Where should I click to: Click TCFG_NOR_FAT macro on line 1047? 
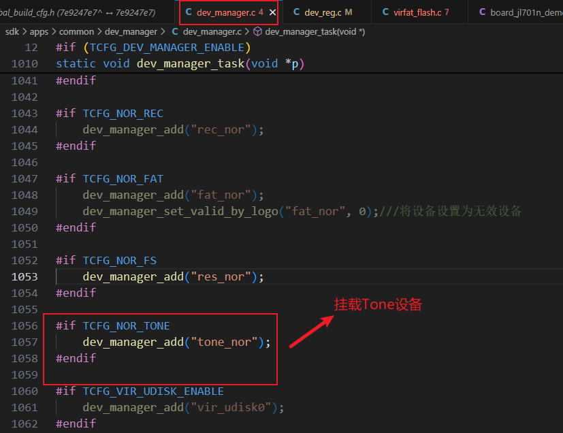point(123,179)
